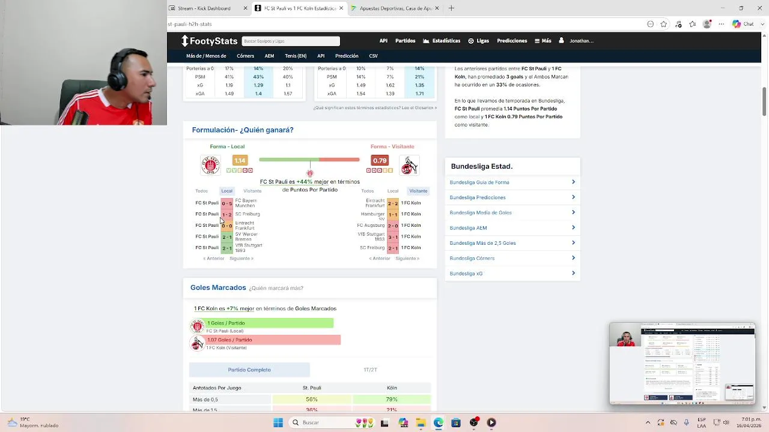This screenshot has width=769, height=432.
Task: Open the CSV submenu item
Action: click(x=374, y=56)
